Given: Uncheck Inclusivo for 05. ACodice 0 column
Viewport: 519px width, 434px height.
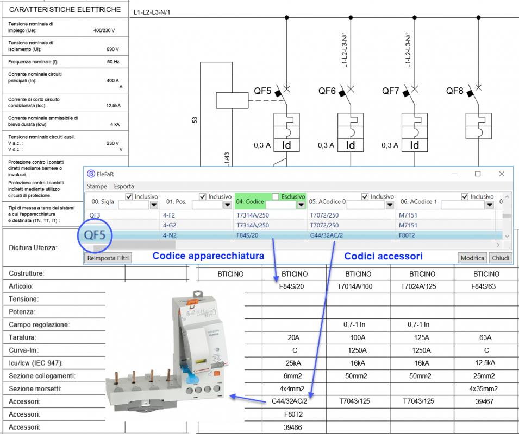Looking at the screenshot, I should click(365, 196).
